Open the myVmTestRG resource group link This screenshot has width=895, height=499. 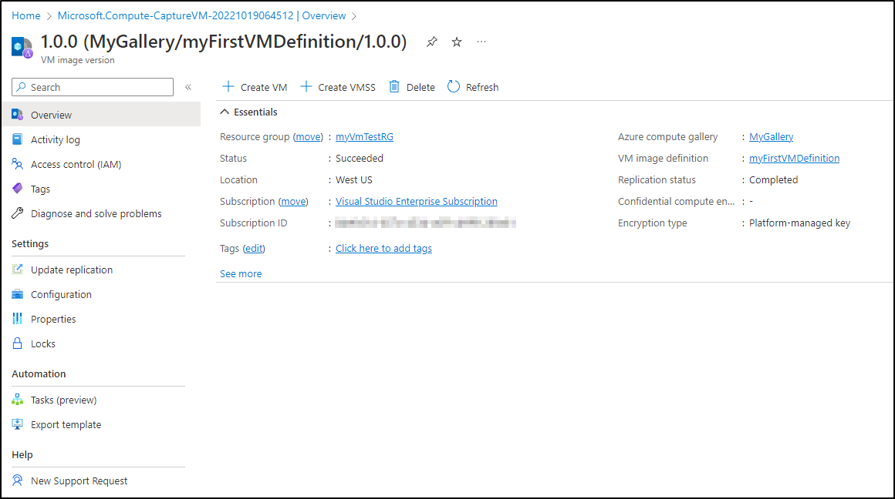coord(364,137)
